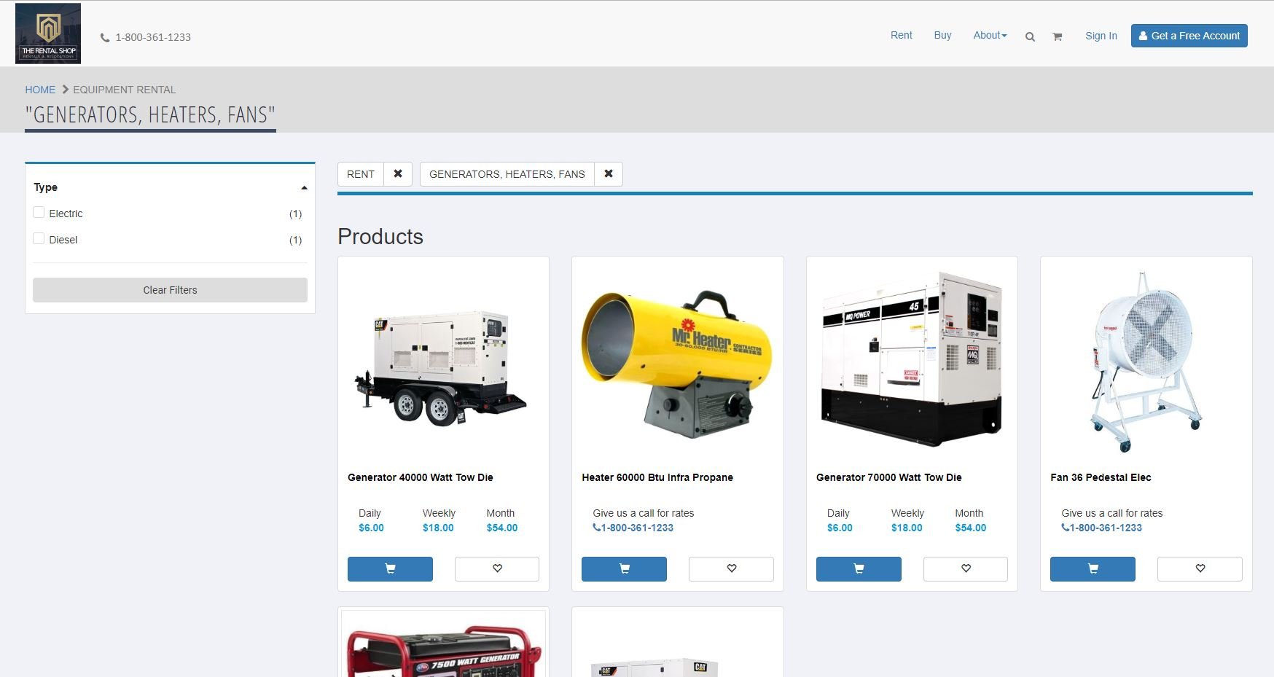Click Generator 40000 Watt Tow Die title
1274x677 pixels.
(421, 477)
